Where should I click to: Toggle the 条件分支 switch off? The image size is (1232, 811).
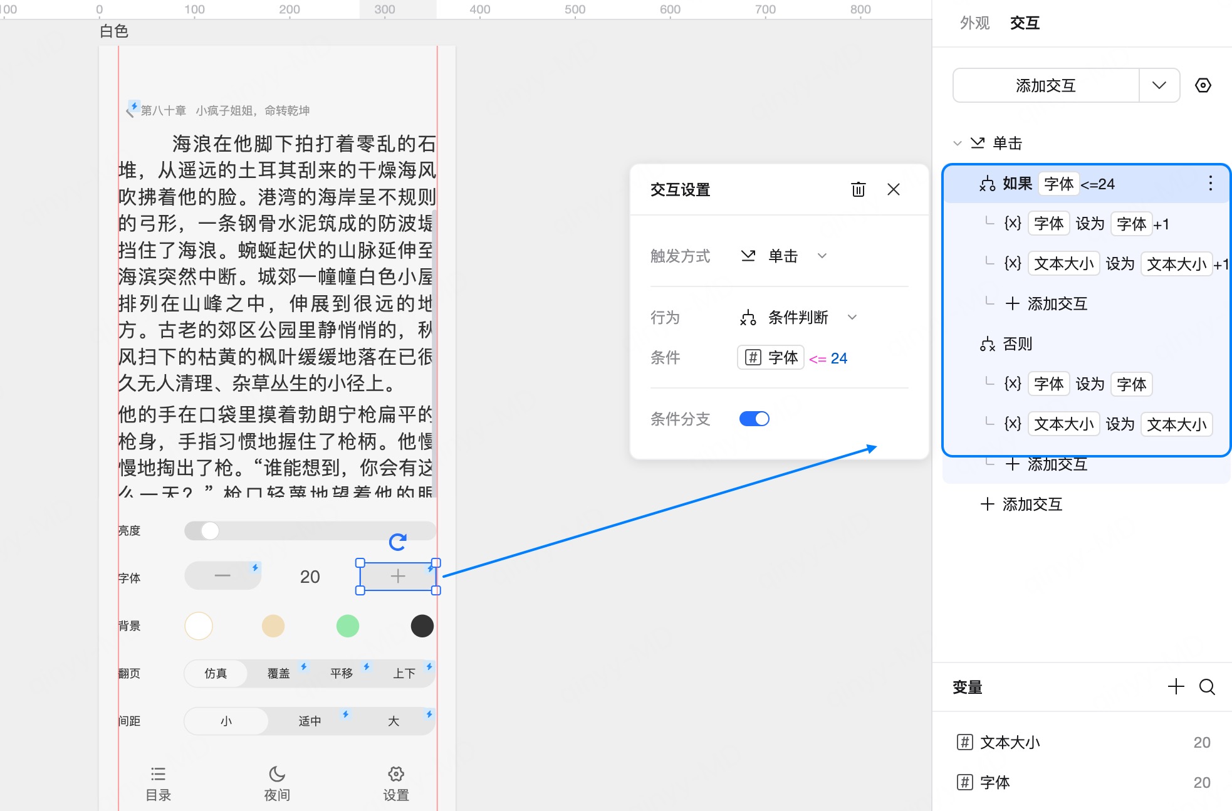[754, 419]
